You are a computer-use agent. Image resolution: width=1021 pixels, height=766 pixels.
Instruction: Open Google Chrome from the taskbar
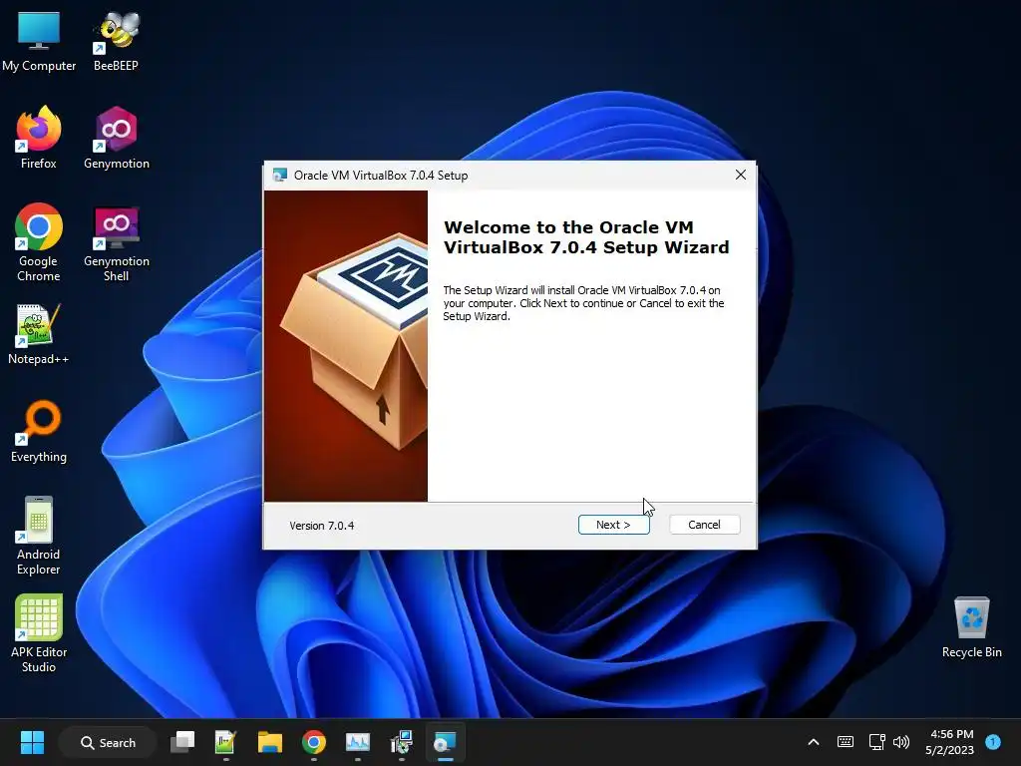[314, 742]
